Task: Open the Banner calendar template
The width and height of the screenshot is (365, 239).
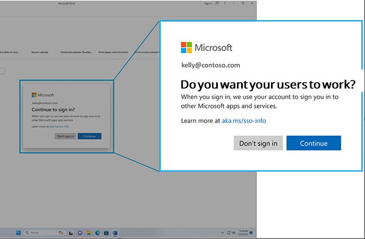Action: 40,52
